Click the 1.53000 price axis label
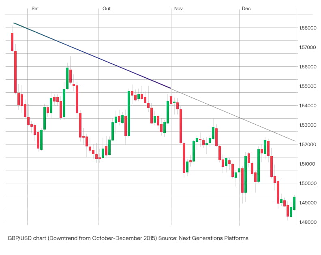Screen dimensions: 321x255 click(x=308, y=125)
